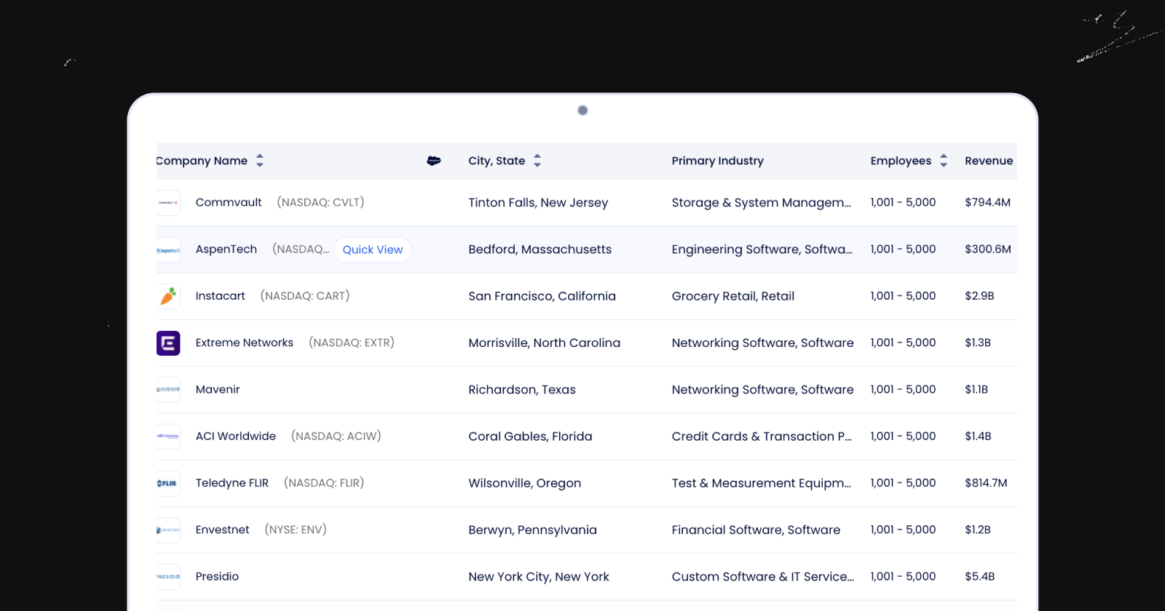Click Bedford, Massachusetts cell
Image resolution: width=1165 pixels, height=611 pixels.
(540, 249)
